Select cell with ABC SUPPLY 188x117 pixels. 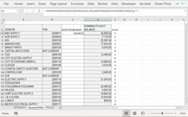23,33
